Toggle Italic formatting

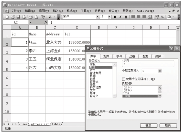[120, 17]
